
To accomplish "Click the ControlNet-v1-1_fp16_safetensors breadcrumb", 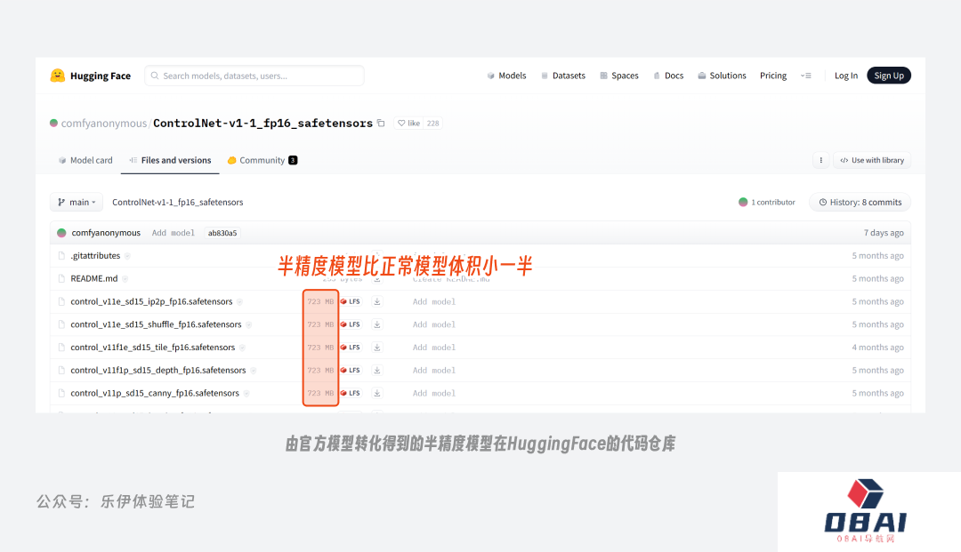I will pos(178,202).
